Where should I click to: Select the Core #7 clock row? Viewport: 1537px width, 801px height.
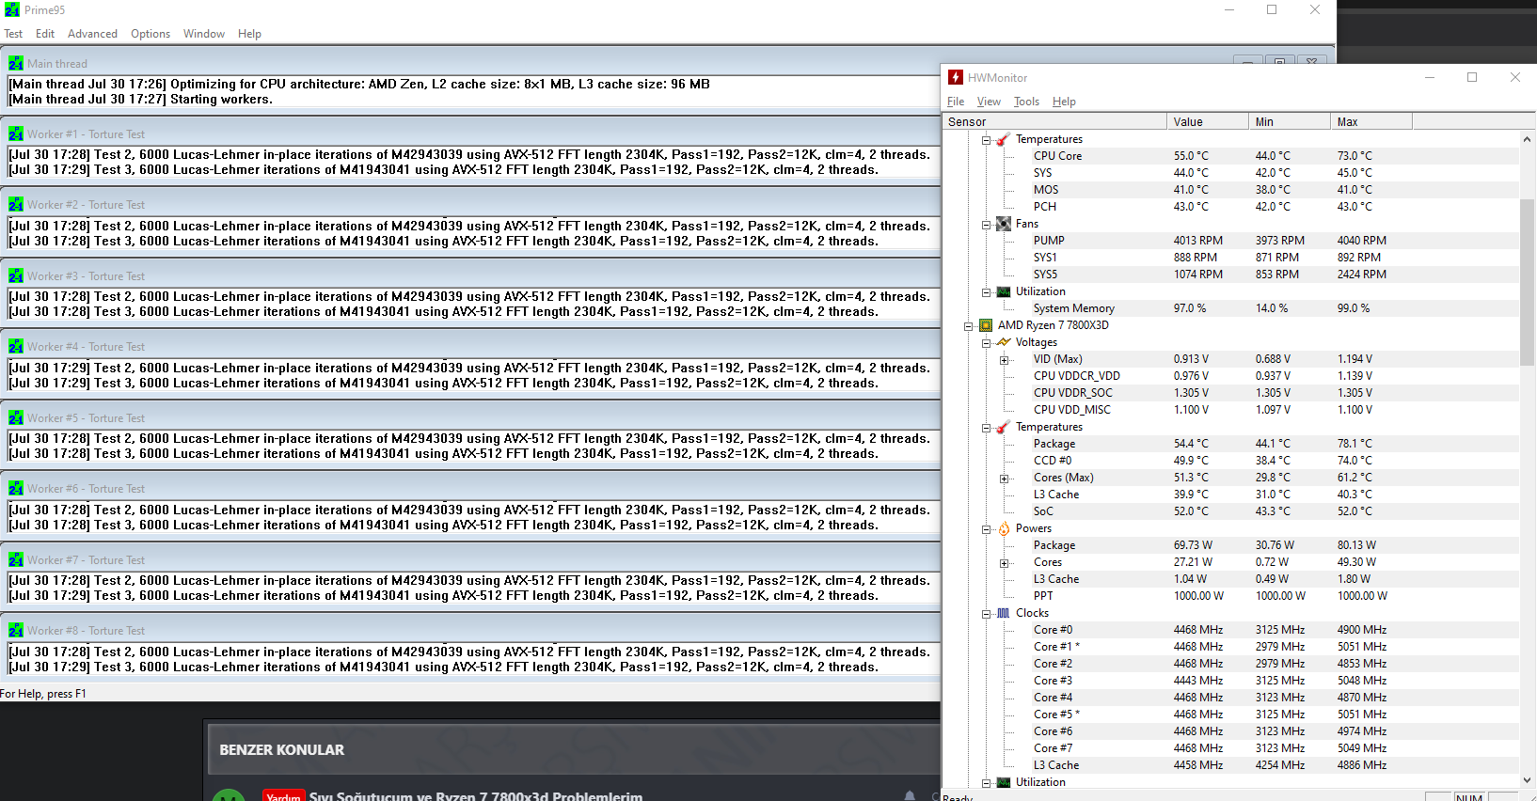(1230, 748)
